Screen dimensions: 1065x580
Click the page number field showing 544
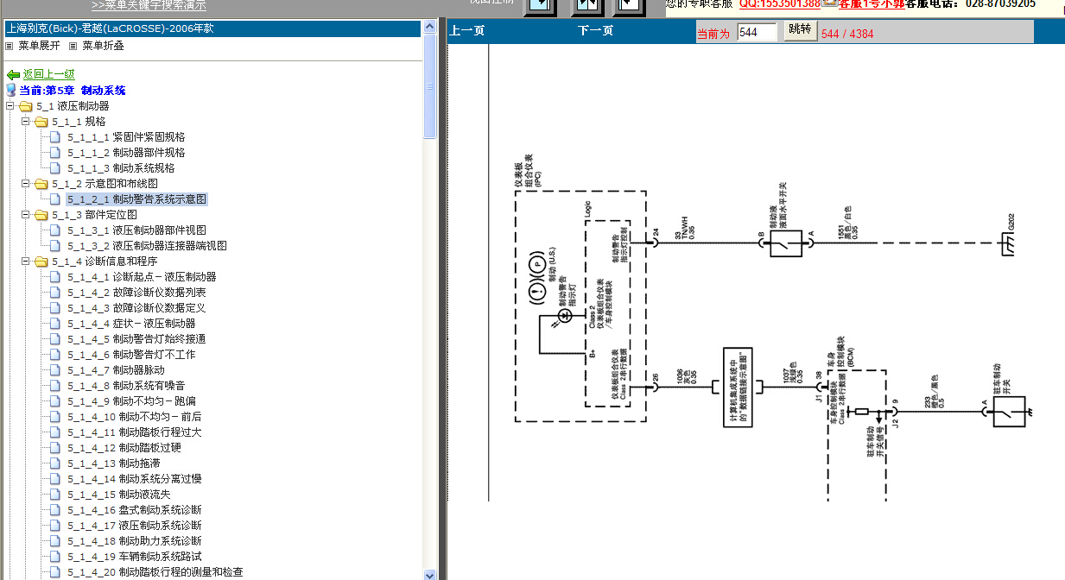tap(758, 32)
